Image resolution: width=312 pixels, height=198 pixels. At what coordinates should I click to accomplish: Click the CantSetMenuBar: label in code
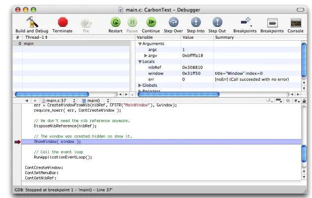tap(42, 173)
